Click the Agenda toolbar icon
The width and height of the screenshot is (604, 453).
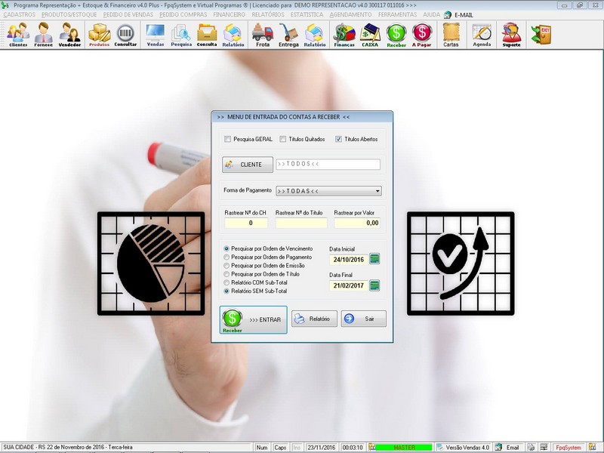point(481,34)
